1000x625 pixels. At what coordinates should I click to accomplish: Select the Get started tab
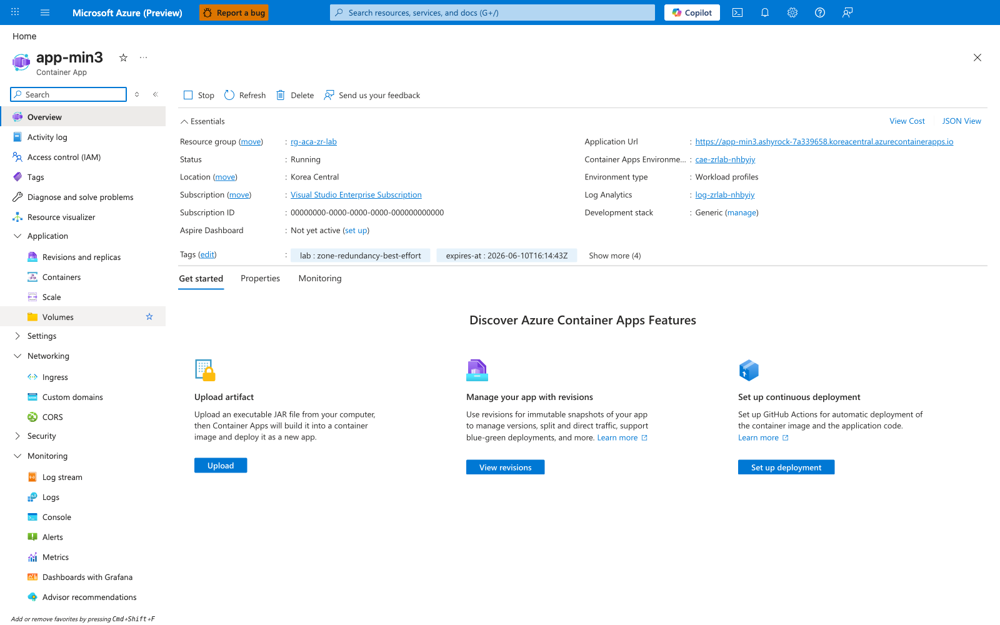pos(201,278)
